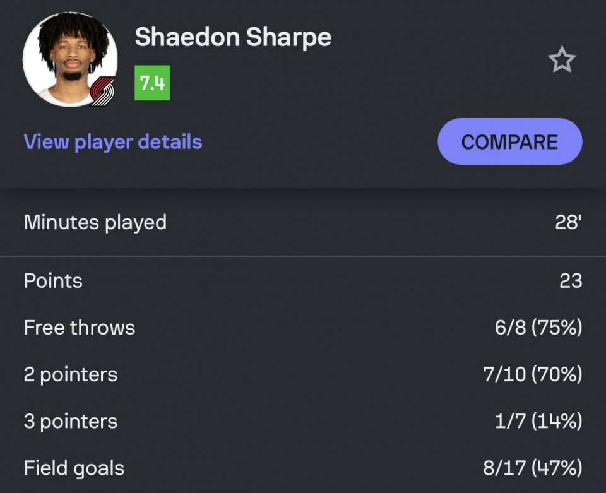606x493 pixels.
Task: Click the 23 points value
Action: pos(570,281)
